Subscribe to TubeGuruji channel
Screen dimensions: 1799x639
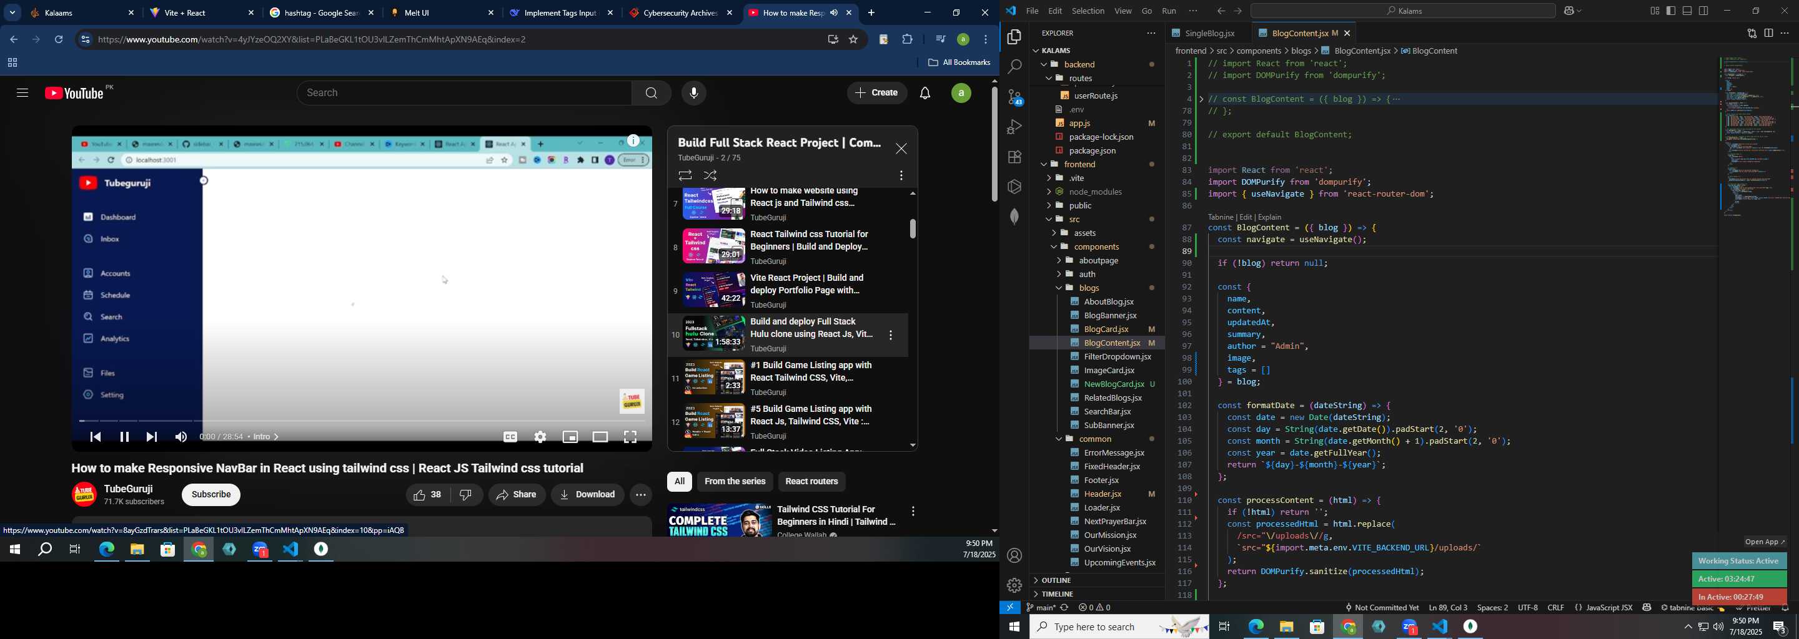[x=211, y=495]
